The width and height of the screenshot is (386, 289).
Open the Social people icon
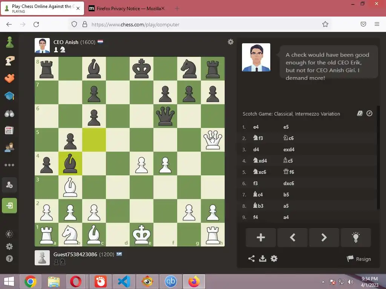pyautogui.click(x=9, y=147)
